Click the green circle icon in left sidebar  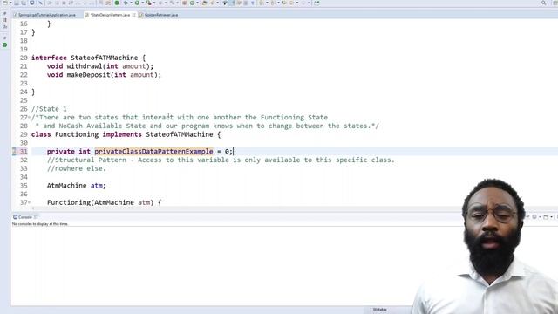click(x=4, y=44)
